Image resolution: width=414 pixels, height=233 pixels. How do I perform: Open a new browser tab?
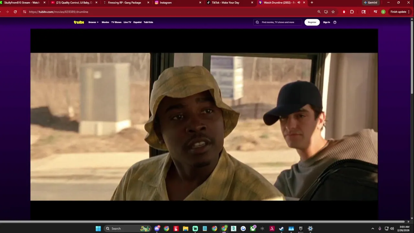pos(312,3)
